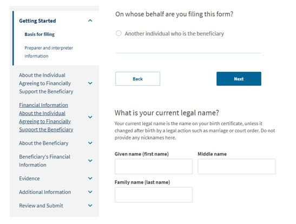This screenshot has height=224, width=296.
Task: Collapse the Getting Started section chevron
Action: tap(90, 21)
